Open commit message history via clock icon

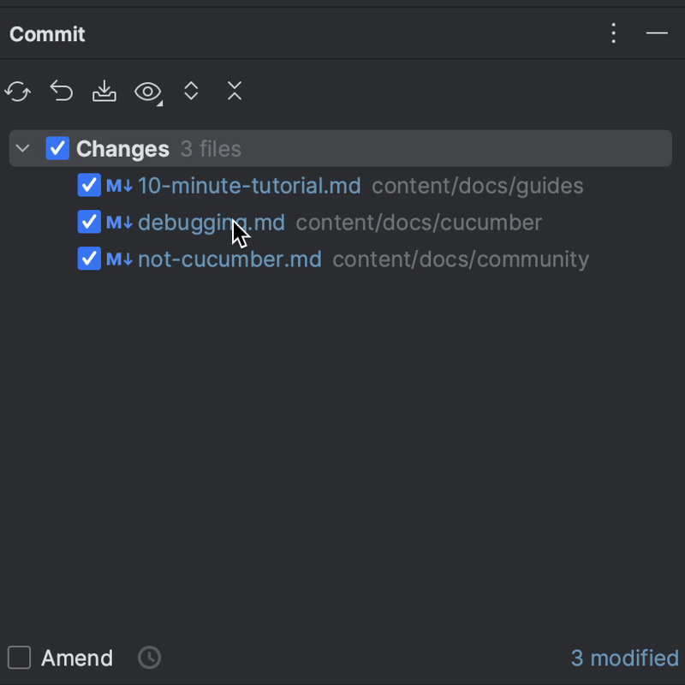tap(148, 658)
